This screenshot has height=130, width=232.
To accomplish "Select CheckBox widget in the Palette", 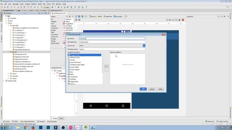I will point(69,26).
